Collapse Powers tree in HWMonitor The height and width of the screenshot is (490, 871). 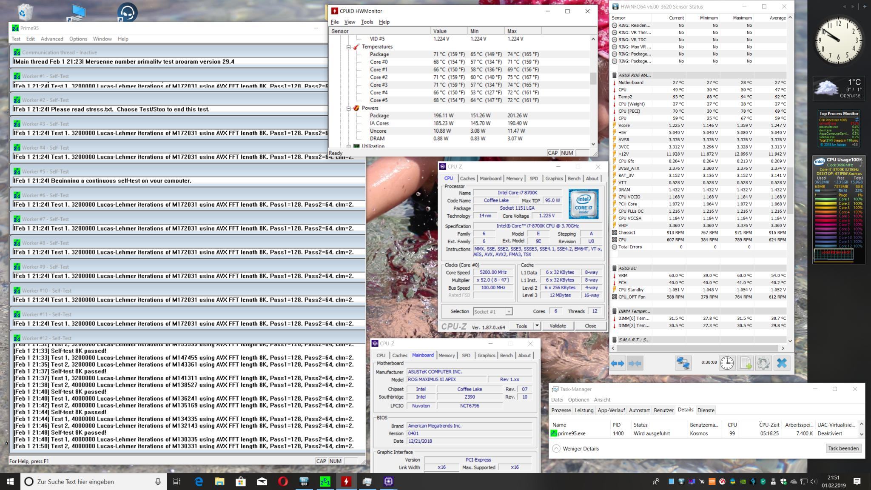[348, 108]
